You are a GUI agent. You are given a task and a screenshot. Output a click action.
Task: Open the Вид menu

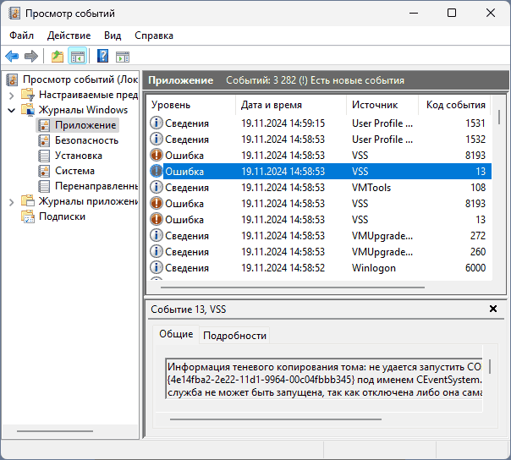113,36
